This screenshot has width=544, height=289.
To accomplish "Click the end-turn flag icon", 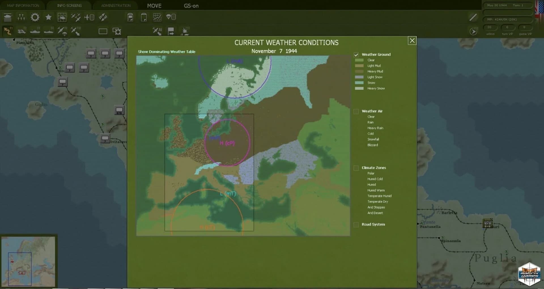I will coord(171,31).
